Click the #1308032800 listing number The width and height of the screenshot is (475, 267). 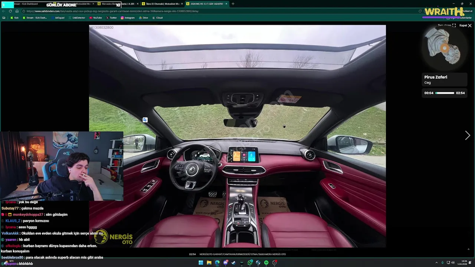pos(102,27)
